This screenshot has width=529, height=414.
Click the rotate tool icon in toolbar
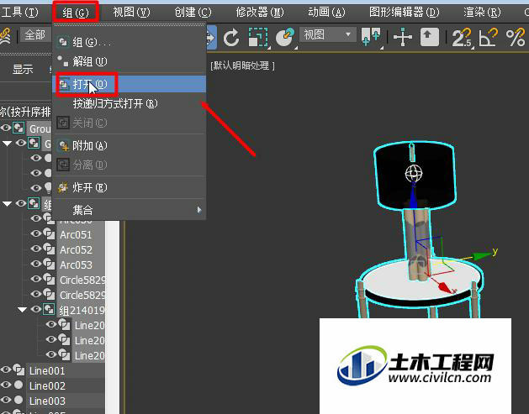tap(231, 38)
